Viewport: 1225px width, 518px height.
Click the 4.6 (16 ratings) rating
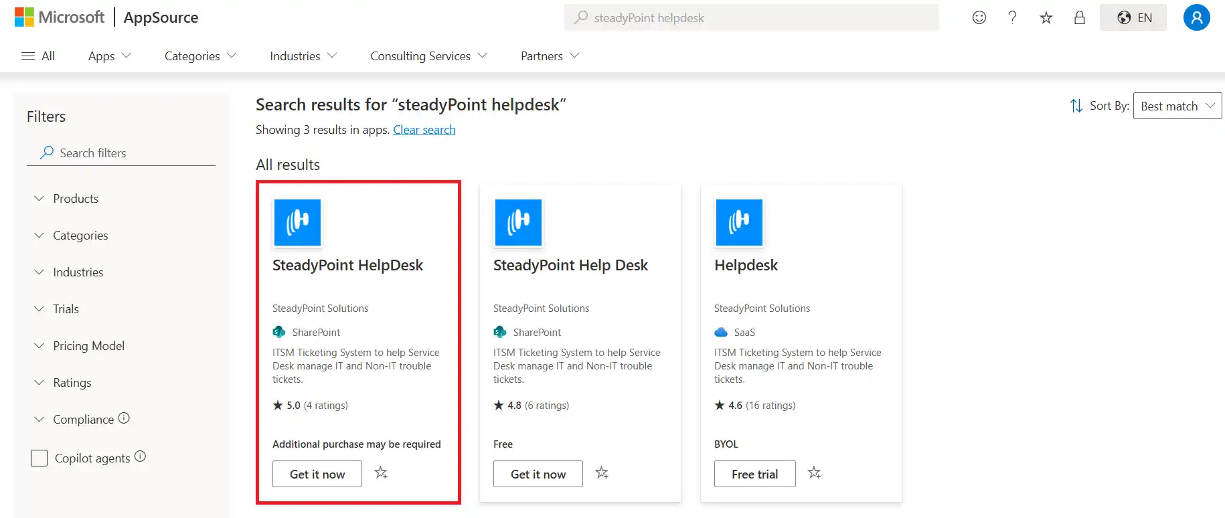pos(755,406)
